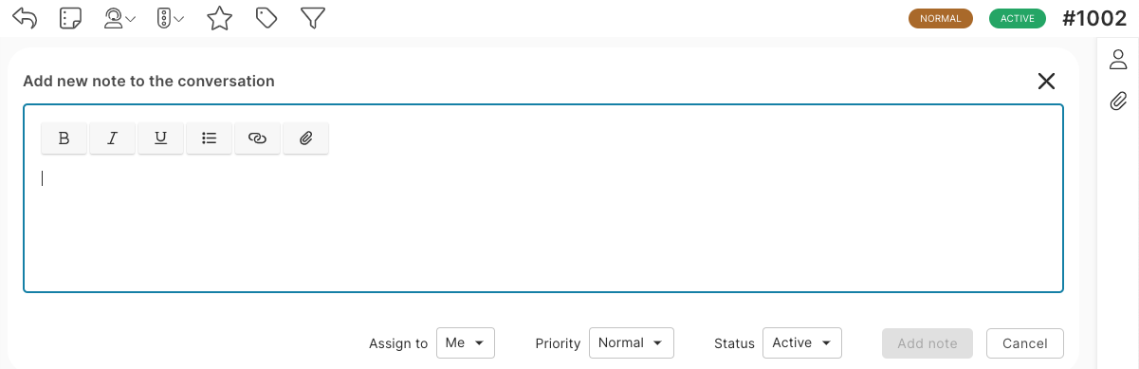Star this conversation
This screenshot has height=369, width=1139.
(220, 18)
